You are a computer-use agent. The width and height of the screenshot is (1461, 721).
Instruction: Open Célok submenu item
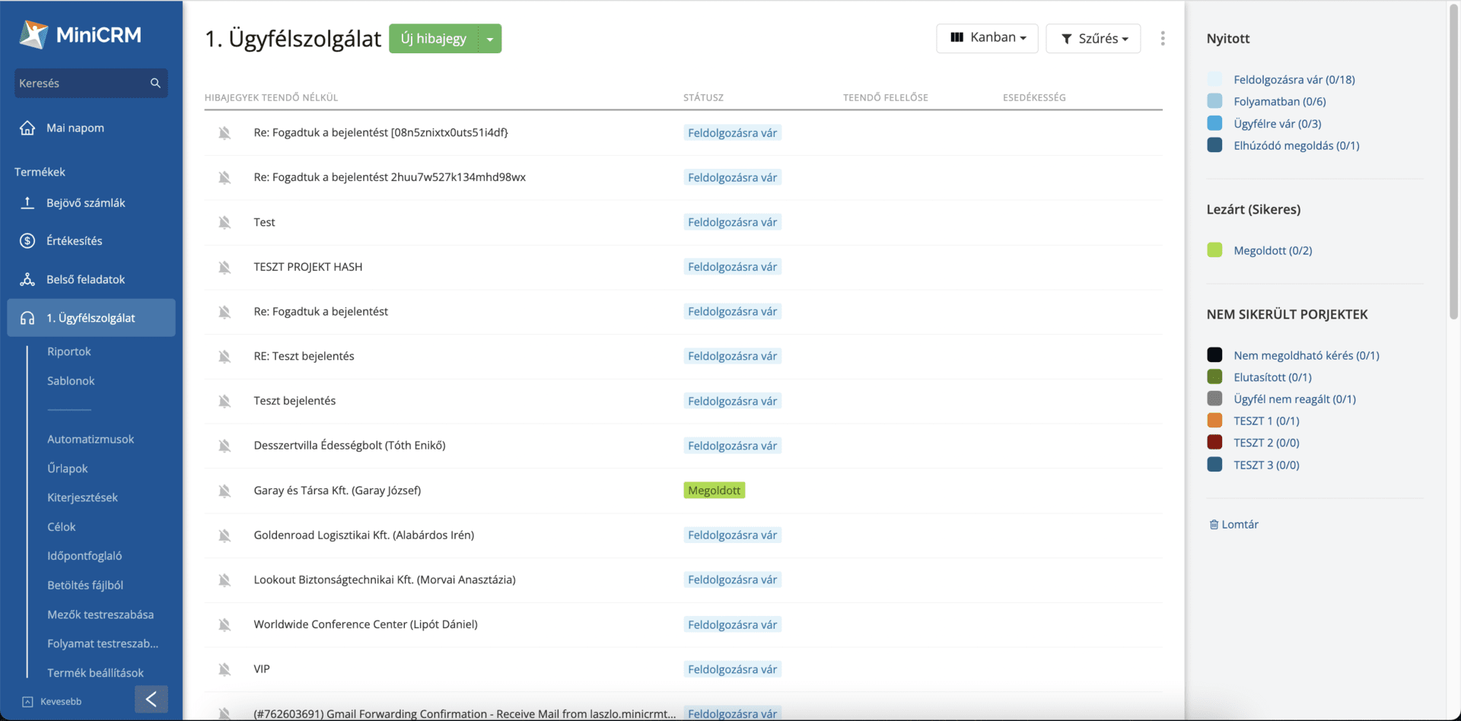coord(62,527)
